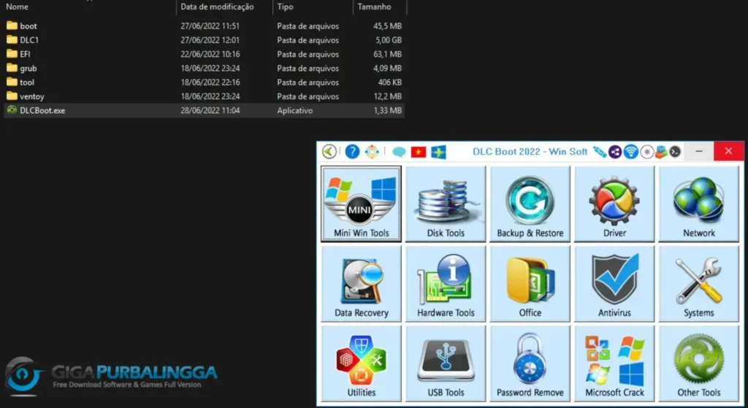Image resolution: width=748 pixels, height=408 pixels.
Task: Open the Systems category
Action: [x=699, y=284]
